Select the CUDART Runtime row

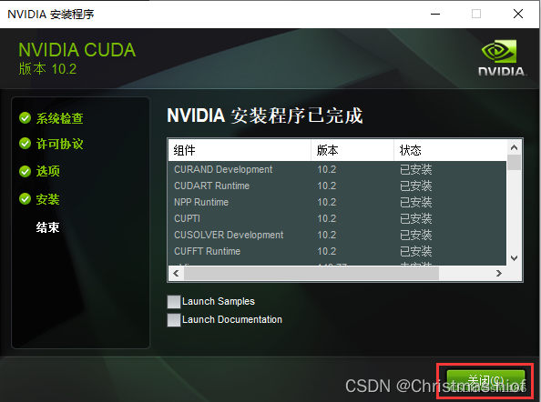coord(337,186)
